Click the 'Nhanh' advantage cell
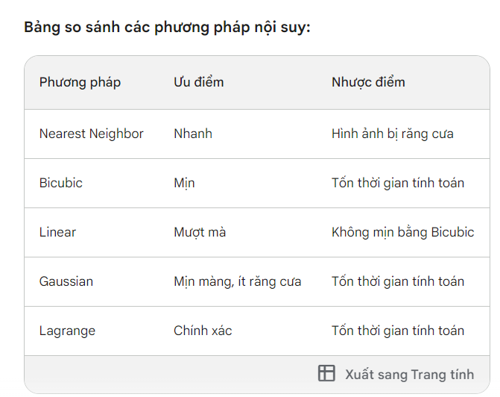500x397 pixels. [x=193, y=134]
